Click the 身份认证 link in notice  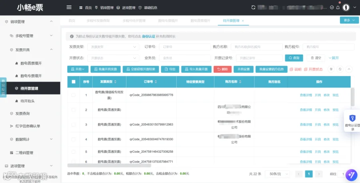148,36
